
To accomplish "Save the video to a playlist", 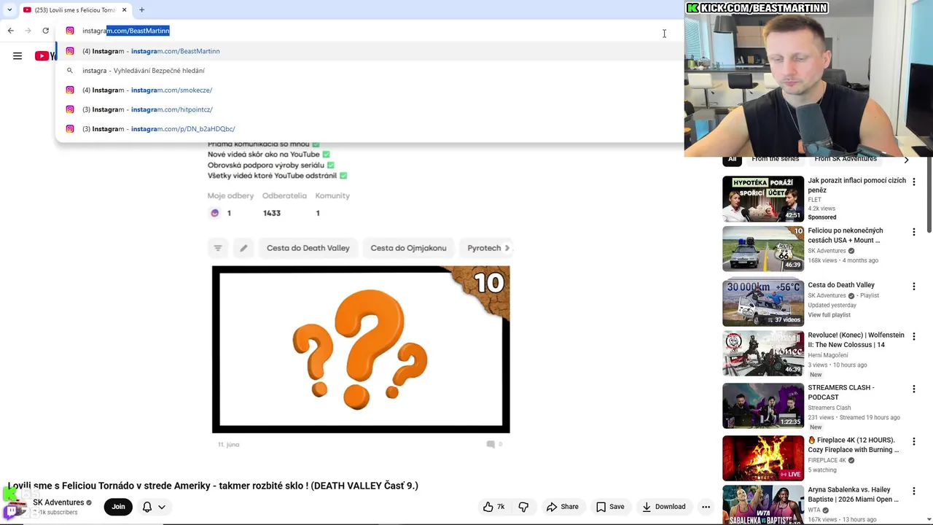I will 609,507.
